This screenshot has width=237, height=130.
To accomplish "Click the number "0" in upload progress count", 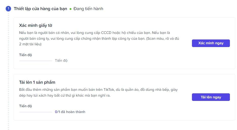I will tap(56, 112).
